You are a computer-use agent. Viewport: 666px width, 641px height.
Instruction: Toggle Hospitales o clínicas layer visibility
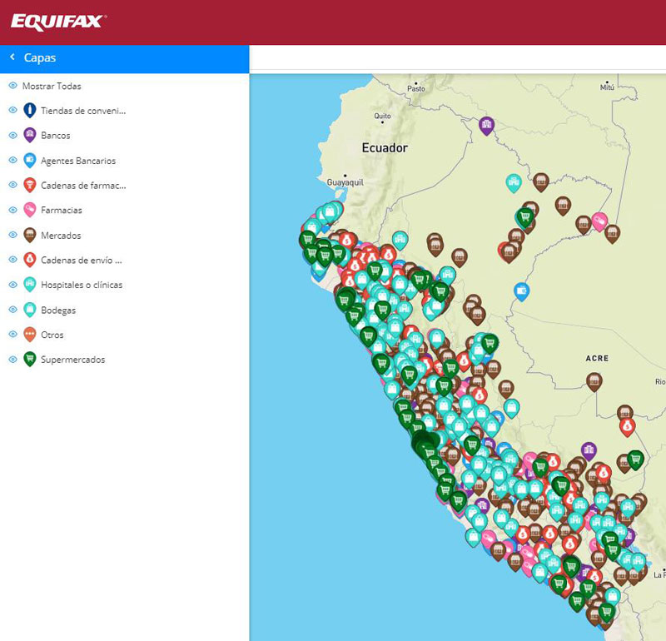pyautogui.click(x=13, y=285)
